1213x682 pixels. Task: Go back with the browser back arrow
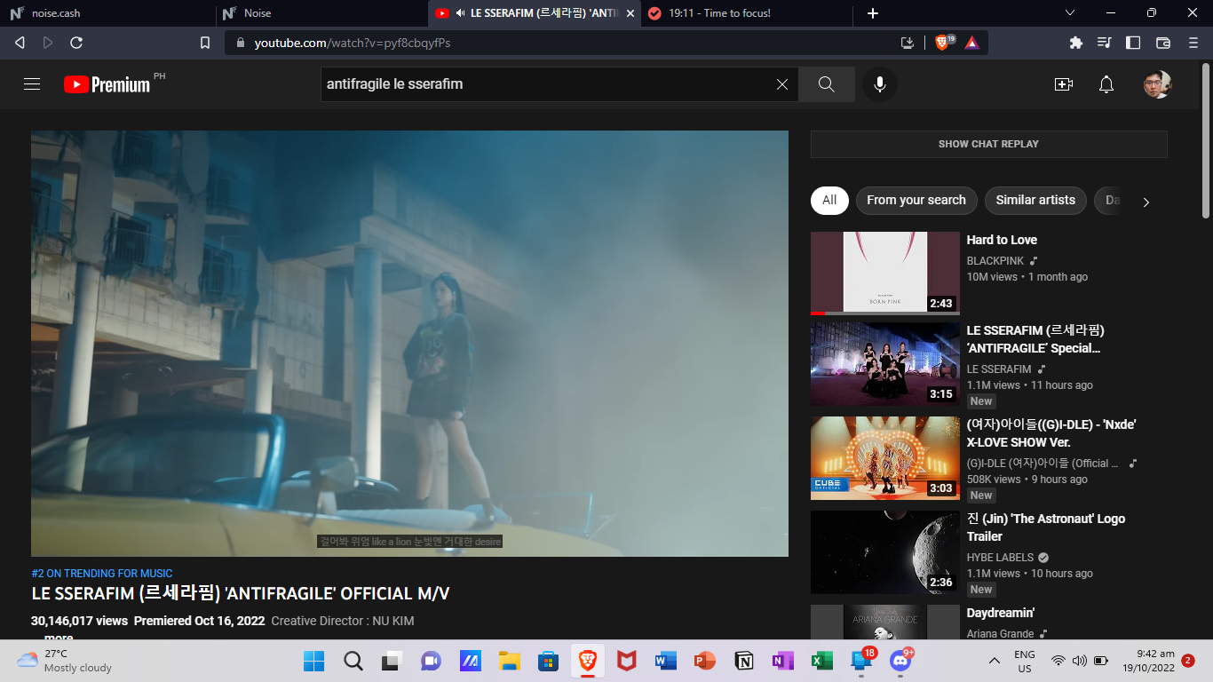tap(20, 43)
